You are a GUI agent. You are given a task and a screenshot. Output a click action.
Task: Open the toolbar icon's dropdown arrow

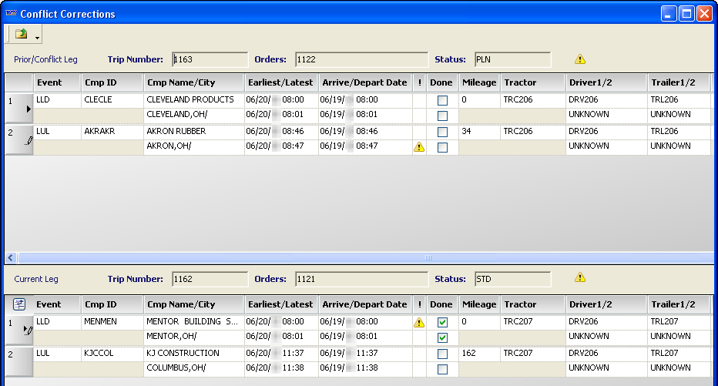[x=37, y=38]
